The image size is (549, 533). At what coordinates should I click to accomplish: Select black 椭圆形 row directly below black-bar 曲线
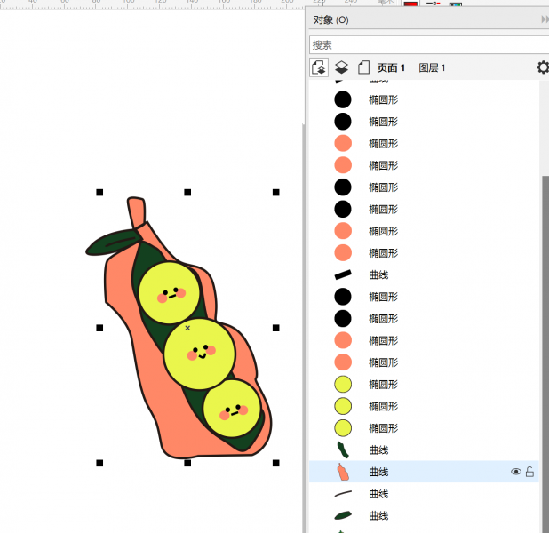click(x=424, y=297)
